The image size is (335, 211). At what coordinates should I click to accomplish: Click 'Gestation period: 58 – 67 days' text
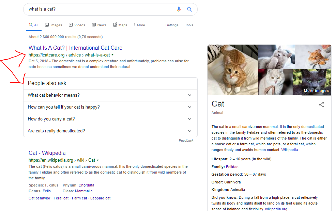tap(239, 175)
